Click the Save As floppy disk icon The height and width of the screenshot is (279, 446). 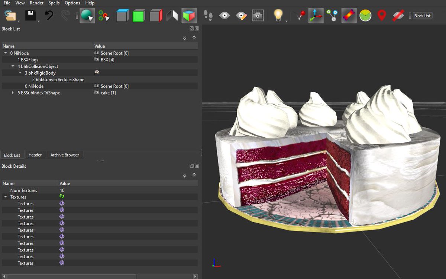click(x=30, y=16)
